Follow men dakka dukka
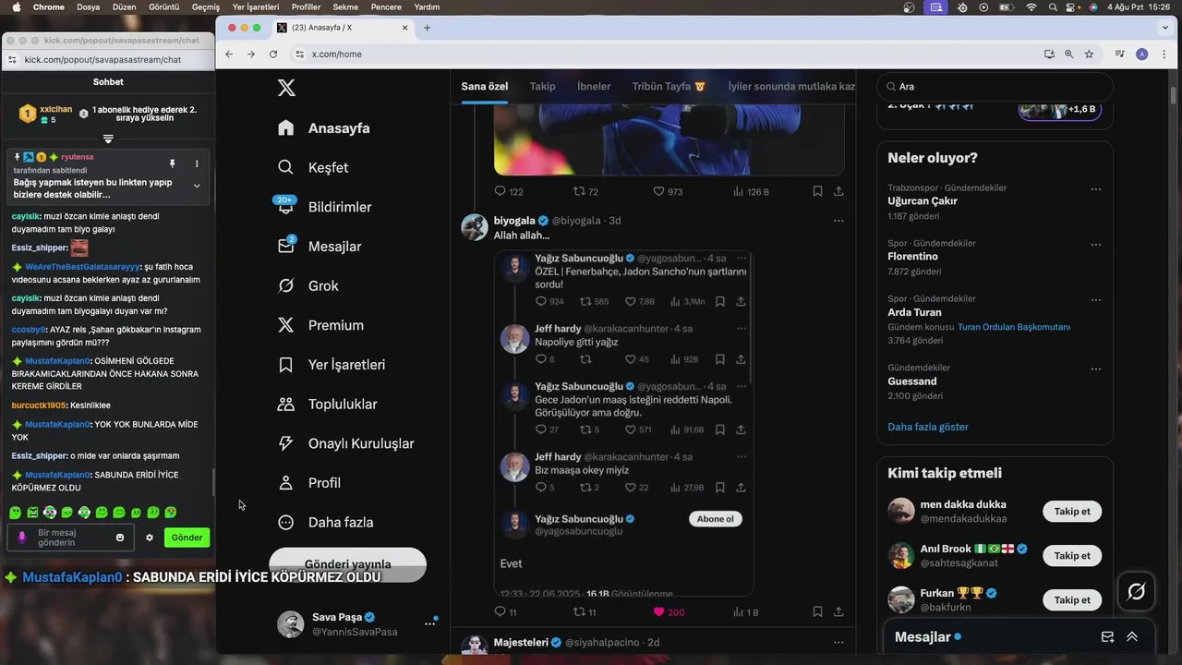Viewport: 1182px width, 665px height. pos(1072,512)
